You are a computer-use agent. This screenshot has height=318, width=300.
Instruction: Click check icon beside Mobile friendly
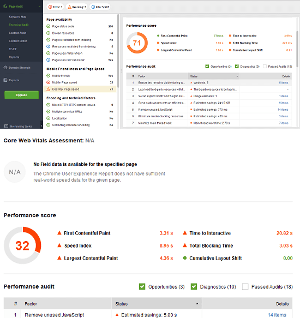point(49,76)
